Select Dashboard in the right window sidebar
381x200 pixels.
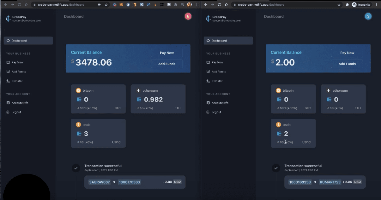228,41
